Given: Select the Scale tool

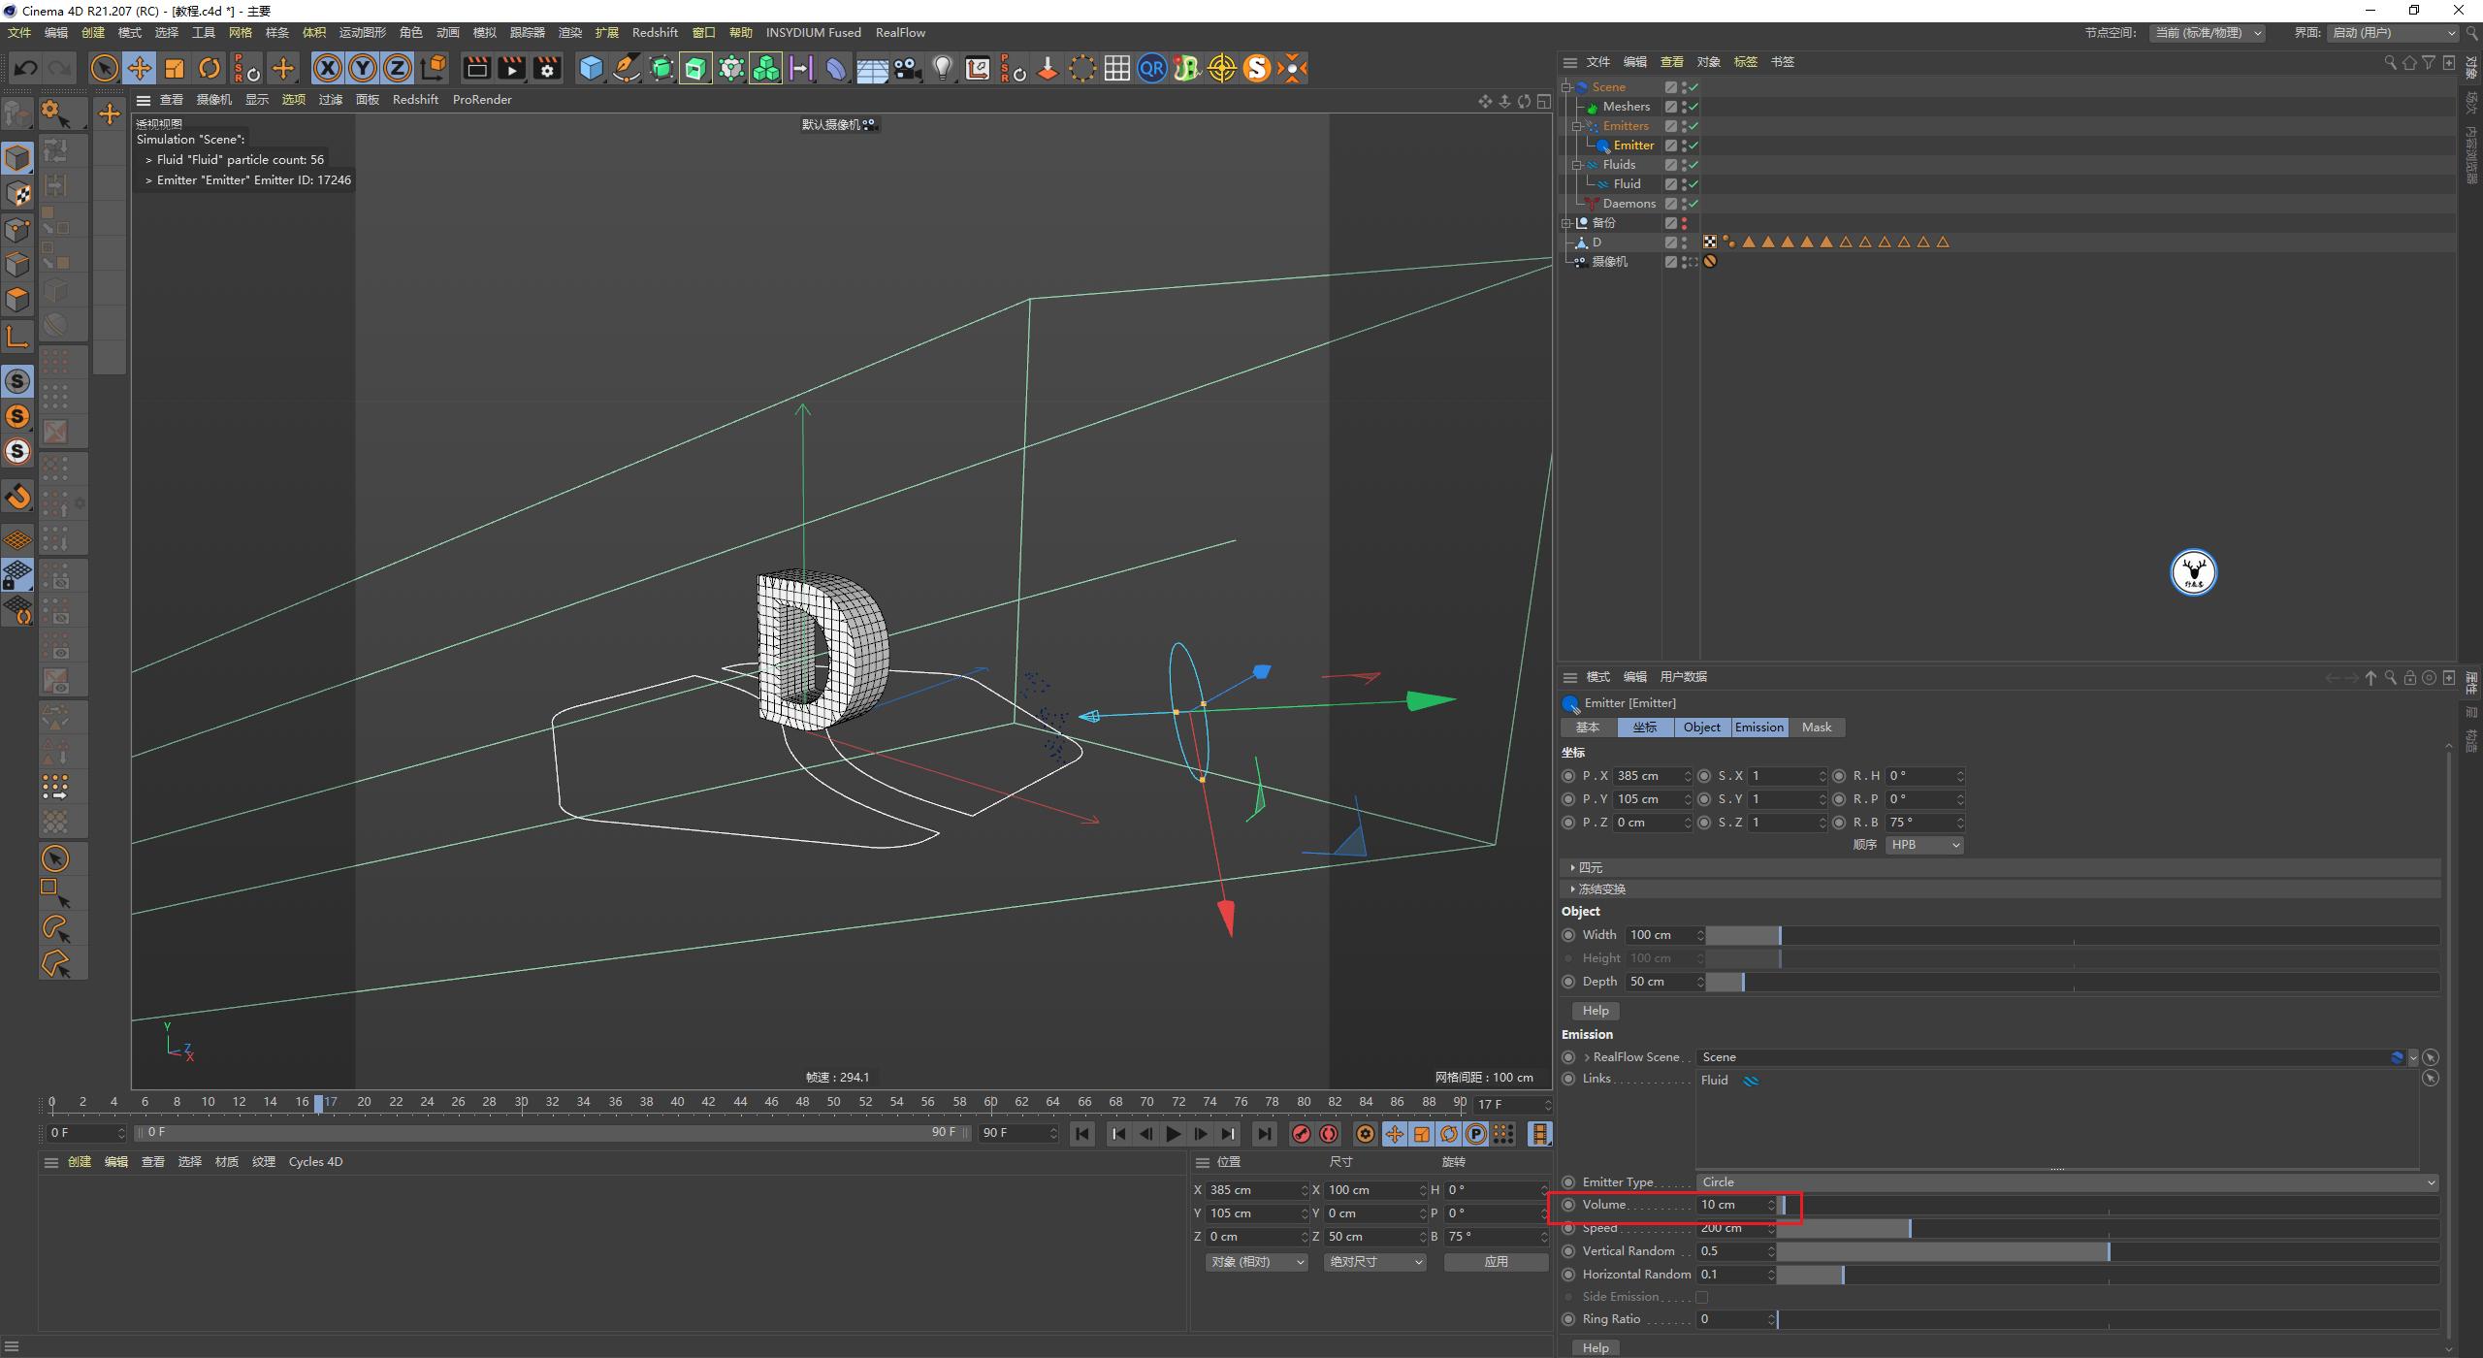Looking at the screenshot, I should click(x=175, y=68).
